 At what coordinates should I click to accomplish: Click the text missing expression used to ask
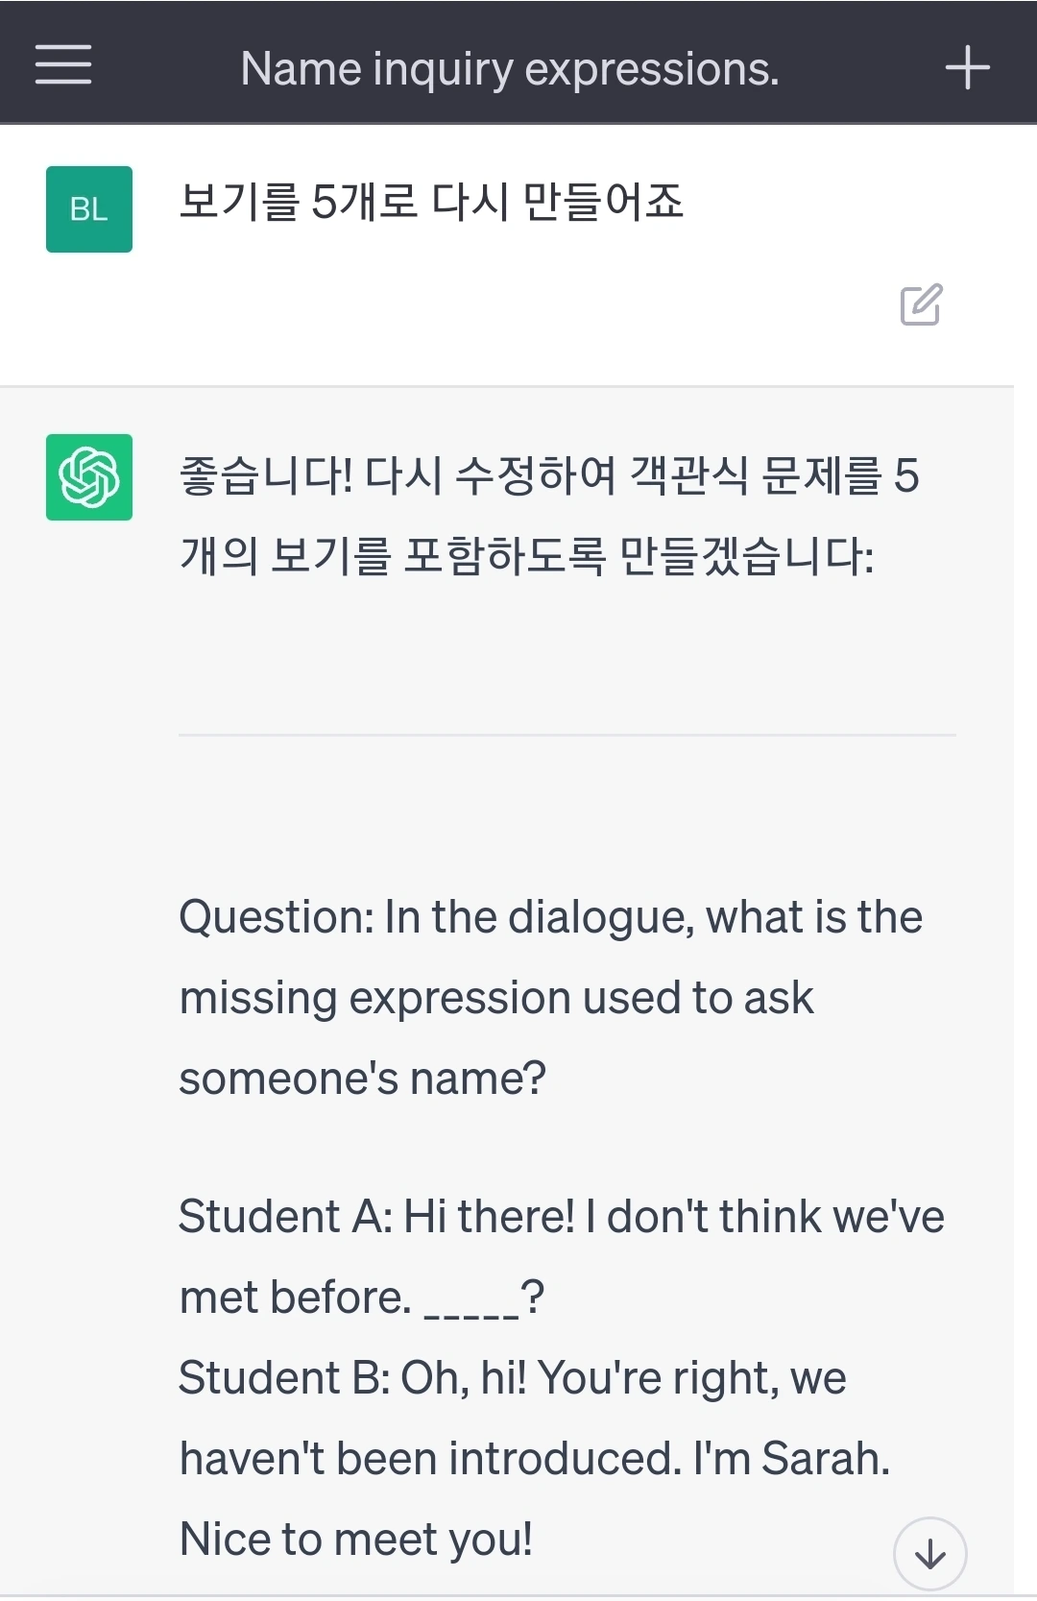pyautogui.click(x=496, y=998)
